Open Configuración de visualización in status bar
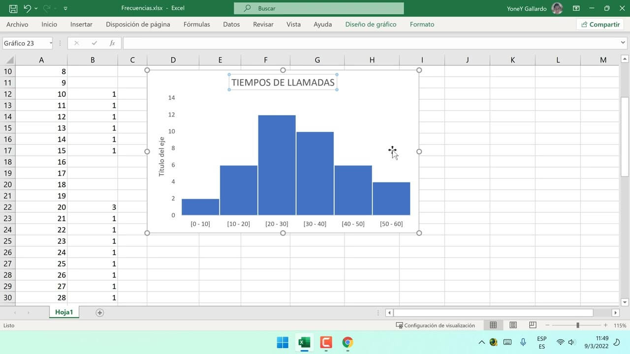 tap(436, 325)
